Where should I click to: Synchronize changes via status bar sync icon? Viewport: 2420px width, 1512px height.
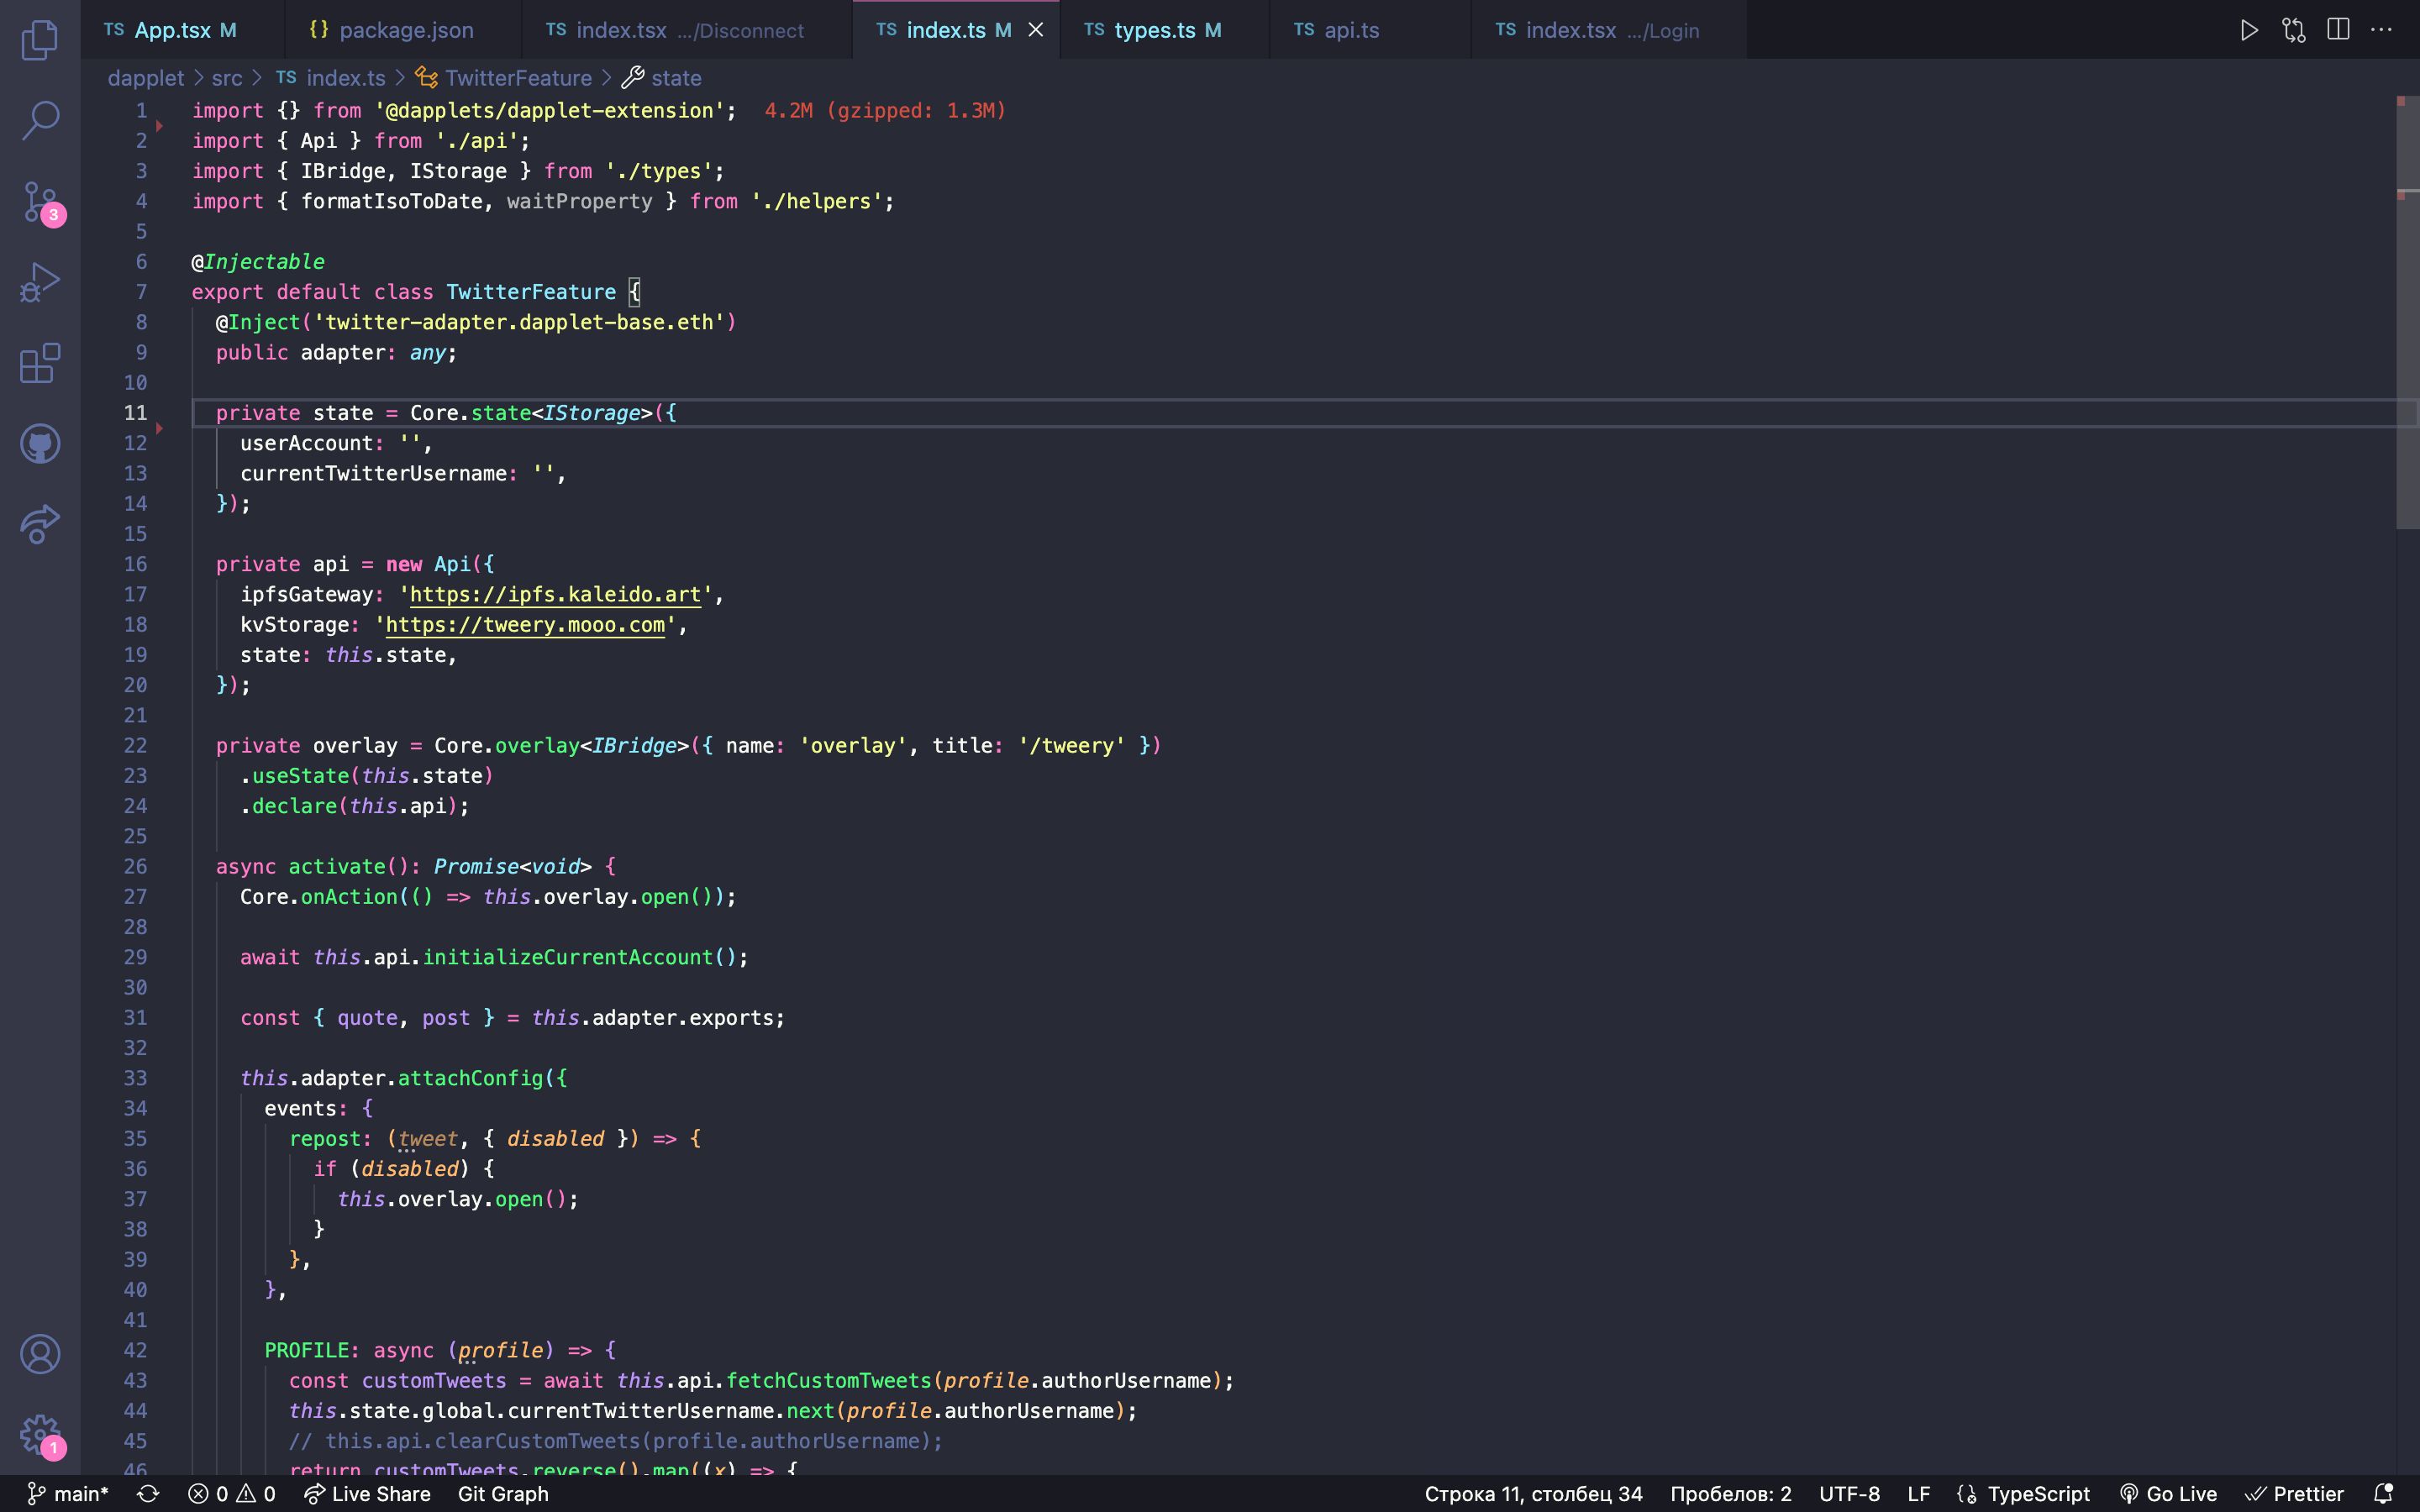(148, 1494)
